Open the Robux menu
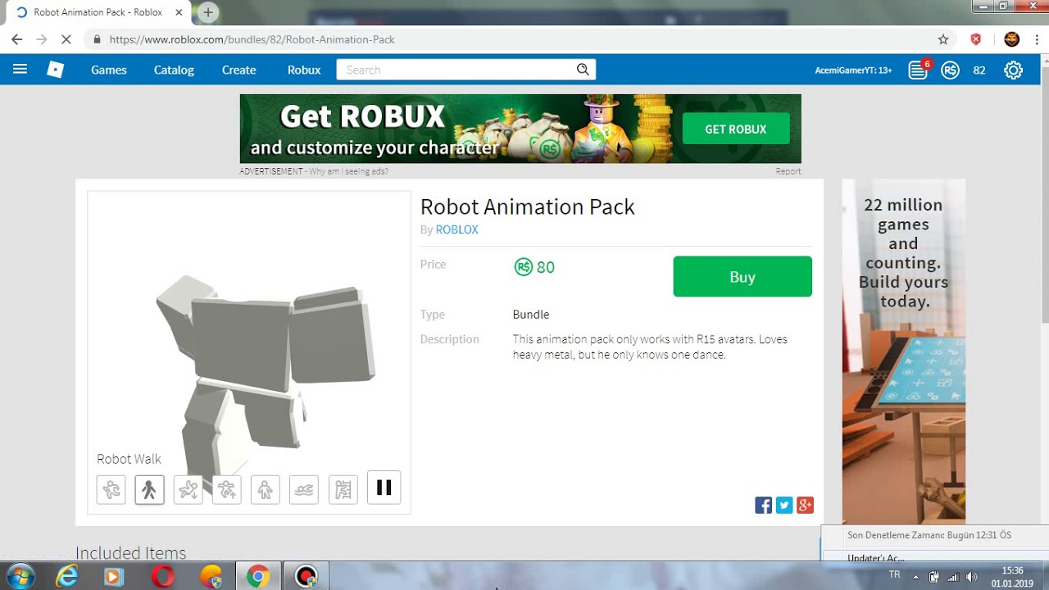1049x590 pixels. coord(304,70)
